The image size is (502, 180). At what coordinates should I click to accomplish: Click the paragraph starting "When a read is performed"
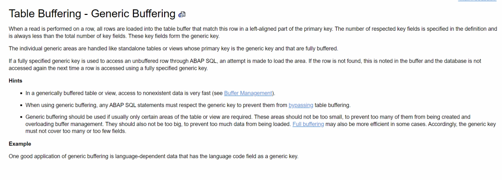coord(253,32)
